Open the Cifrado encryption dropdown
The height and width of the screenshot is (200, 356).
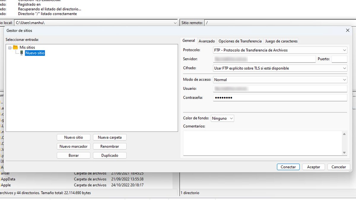tap(344, 68)
